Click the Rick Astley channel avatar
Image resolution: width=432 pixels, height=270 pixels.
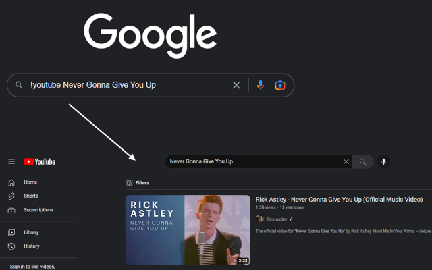[x=260, y=219]
